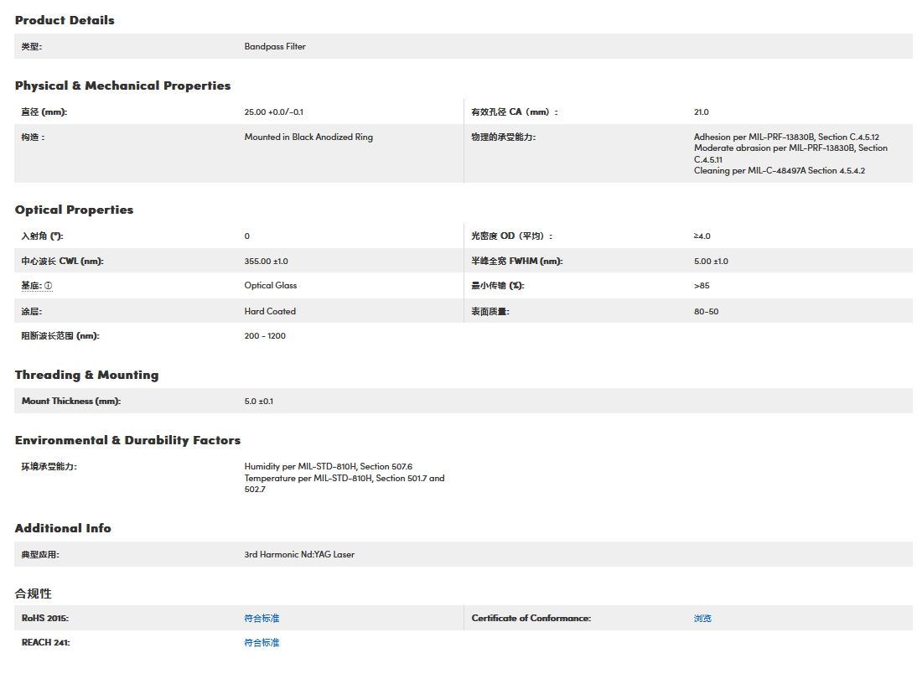Select the Optical Properties section heading
The image size is (917, 674).
74,210
